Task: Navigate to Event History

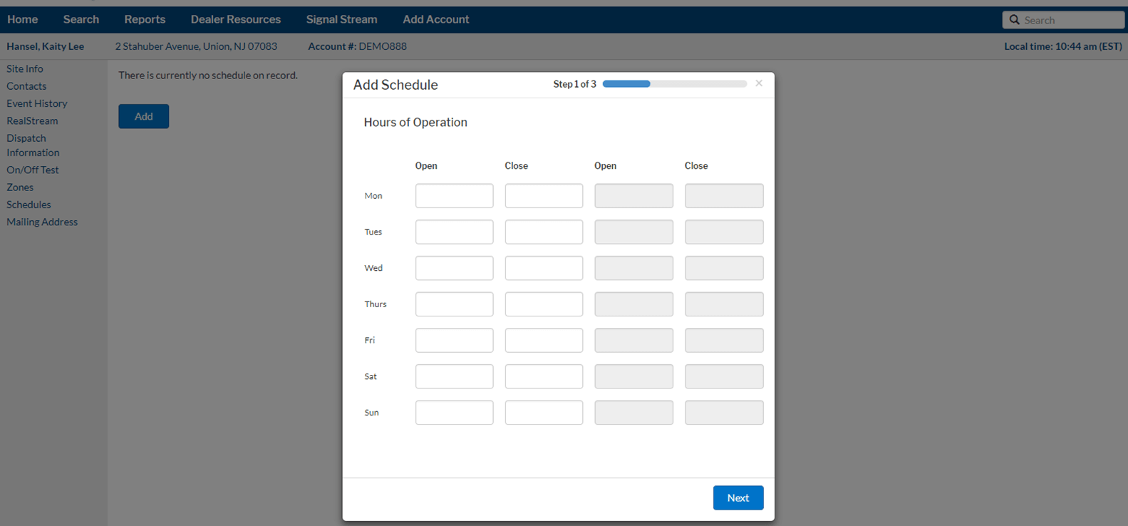Action: (x=37, y=103)
